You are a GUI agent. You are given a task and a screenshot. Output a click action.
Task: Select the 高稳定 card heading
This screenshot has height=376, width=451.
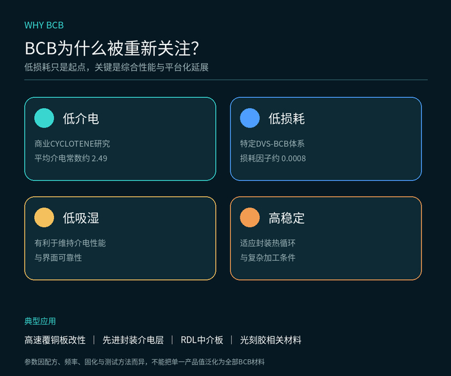287,218
